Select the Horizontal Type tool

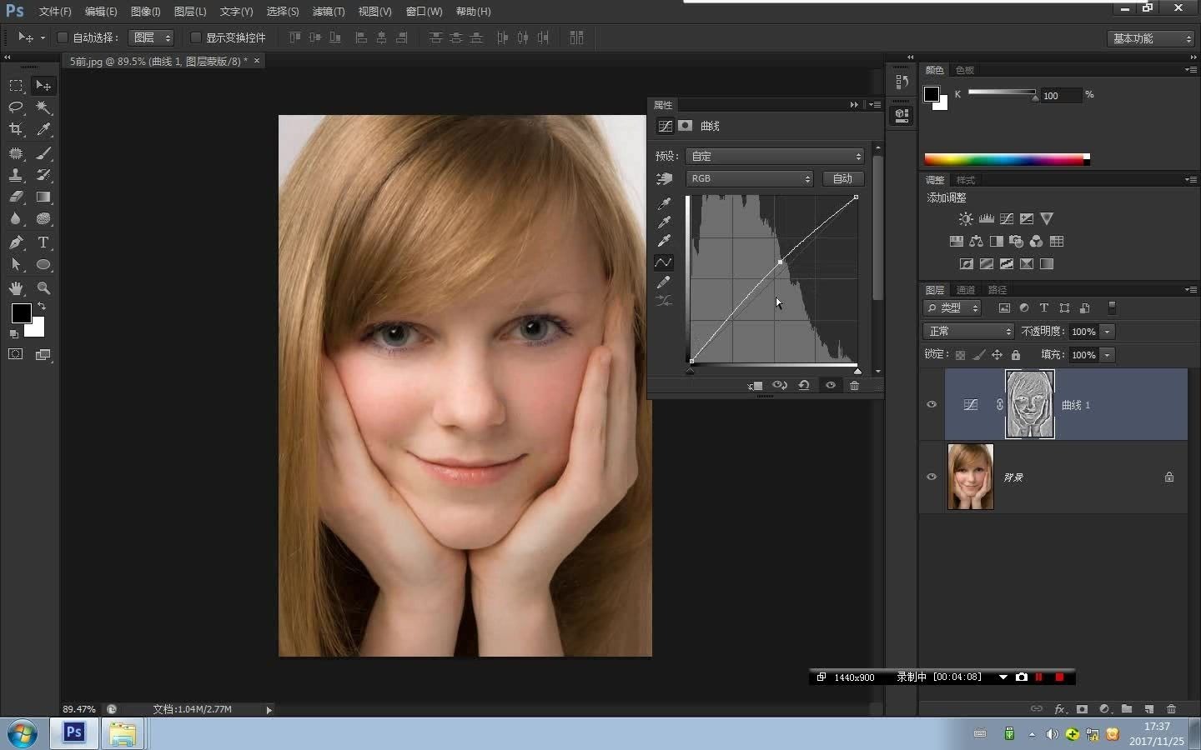click(43, 242)
